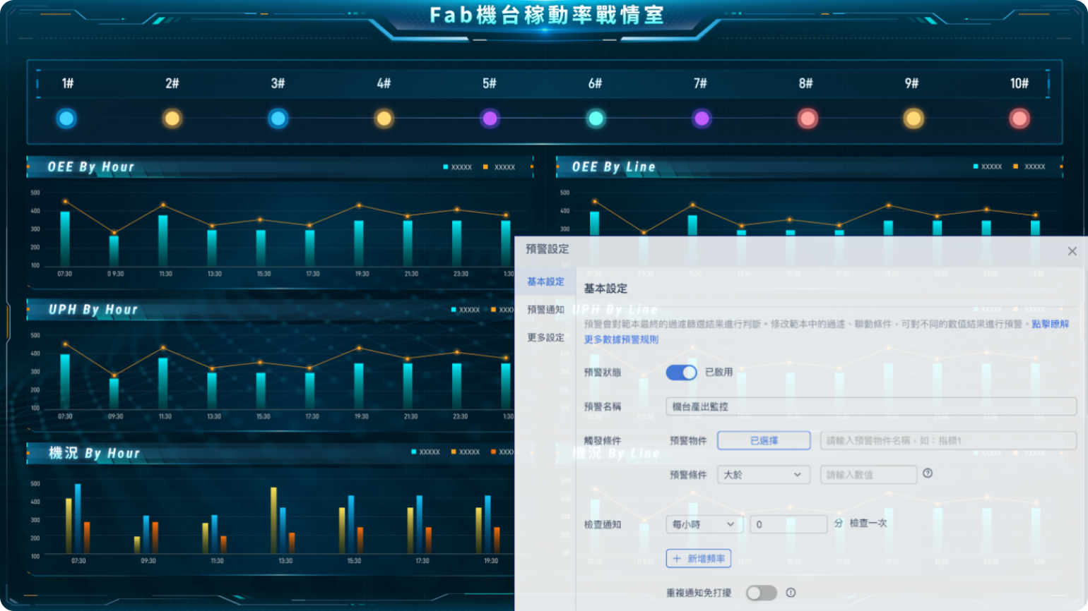Click 13:30 yellow bar in 機況 By Hour

tap(273, 520)
